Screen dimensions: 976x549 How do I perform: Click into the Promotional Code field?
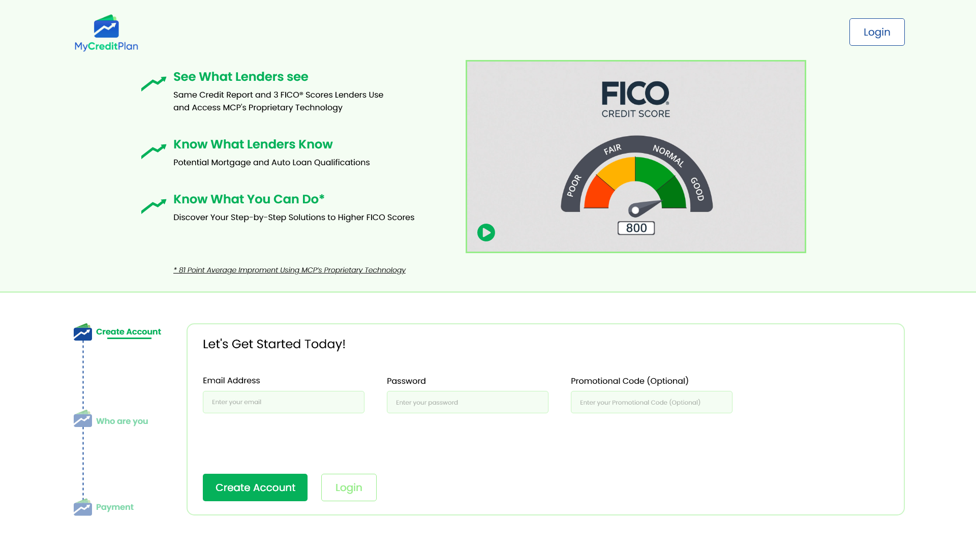[x=652, y=402]
